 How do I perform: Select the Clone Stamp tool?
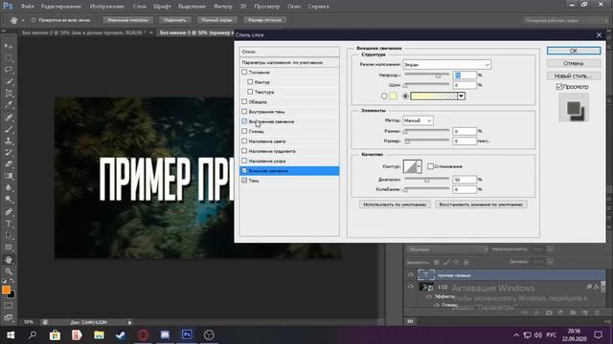point(9,140)
